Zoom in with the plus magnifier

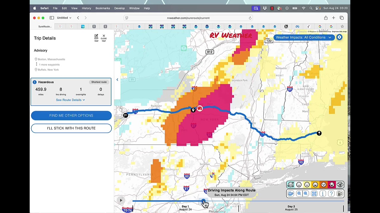click(x=306, y=193)
